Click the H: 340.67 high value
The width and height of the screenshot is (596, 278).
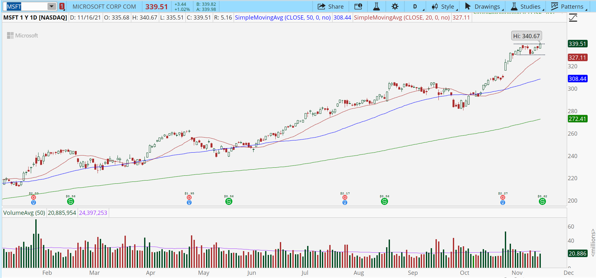145,18
